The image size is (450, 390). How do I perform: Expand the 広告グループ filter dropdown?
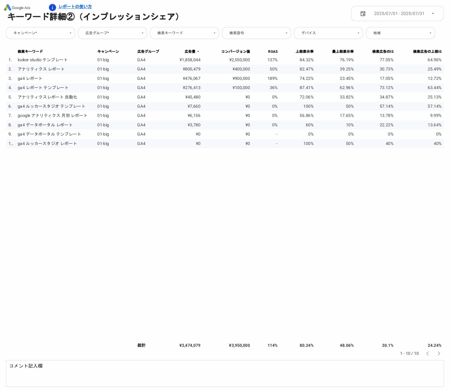point(113,33)
